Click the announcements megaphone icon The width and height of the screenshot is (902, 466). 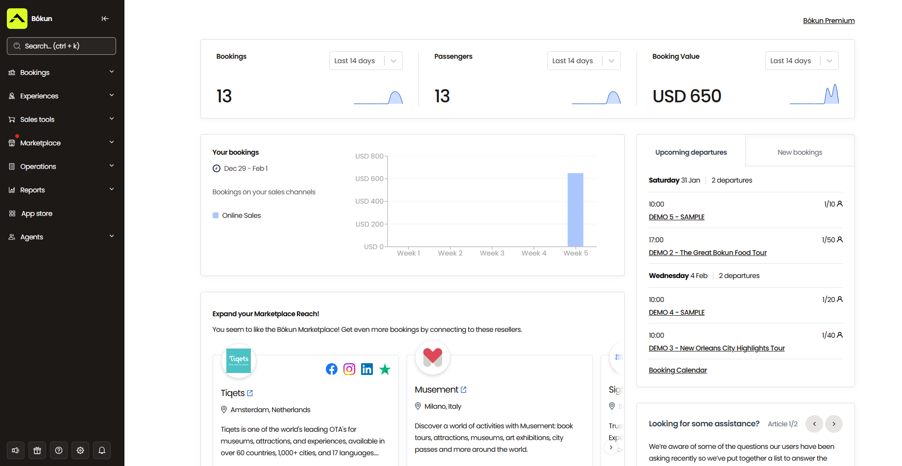(15, 450)
